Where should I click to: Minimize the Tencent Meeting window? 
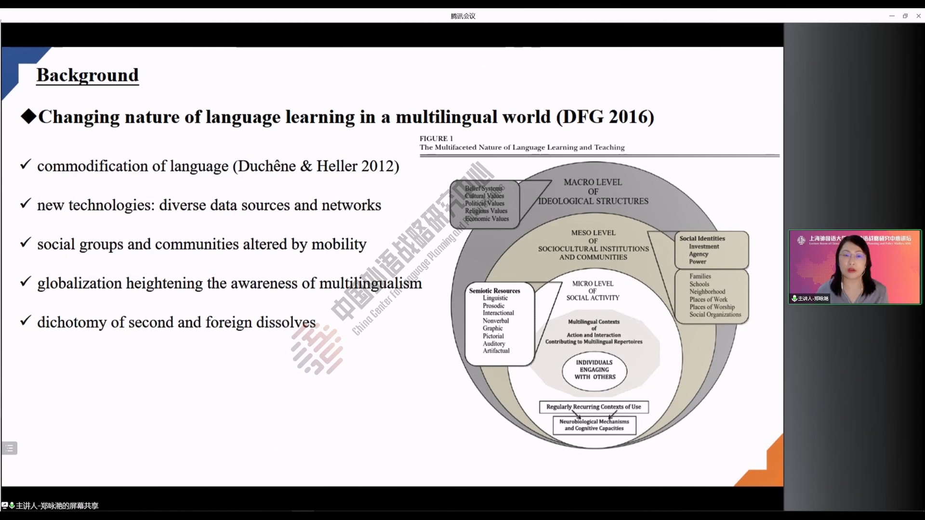click(x=892, y=16)
